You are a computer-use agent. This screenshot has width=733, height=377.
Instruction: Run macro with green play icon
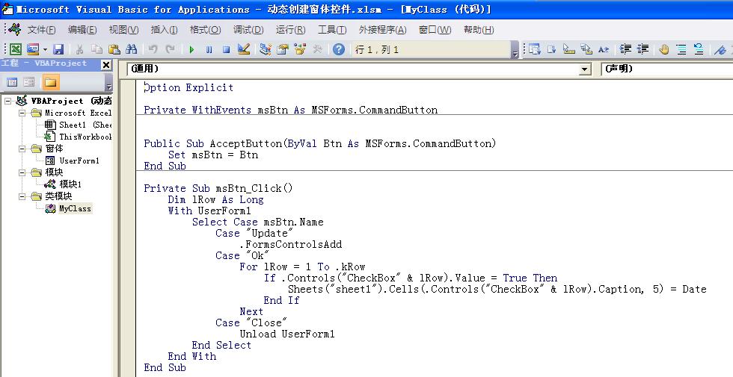pos(191,49)
